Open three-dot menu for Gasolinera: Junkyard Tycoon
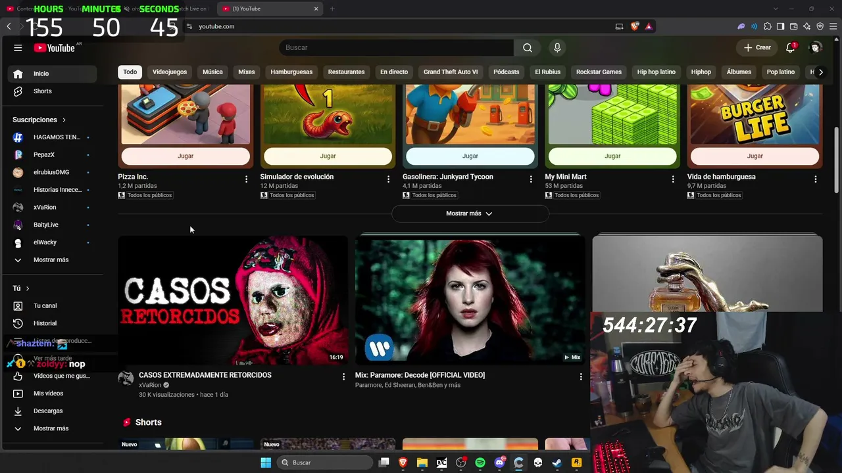The image size is (842, 473). (531, 179)
